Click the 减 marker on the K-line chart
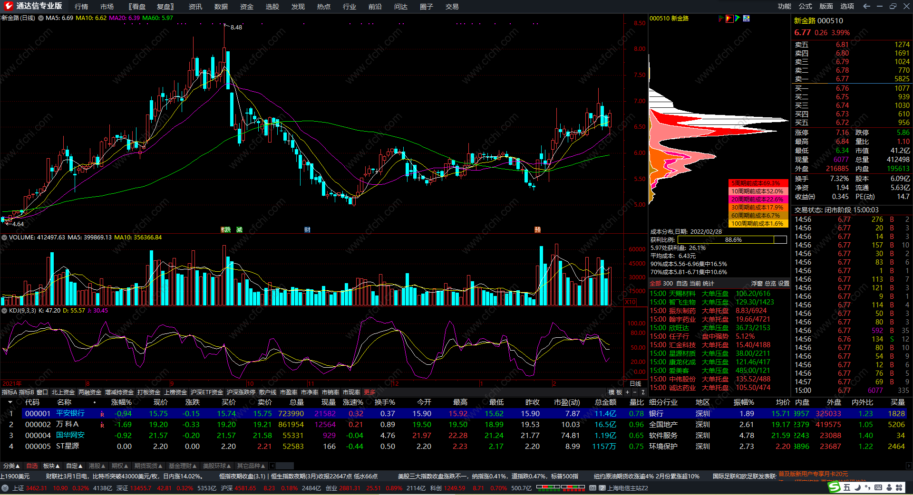The height and width of the screenshot is (495, 913). 239,230
